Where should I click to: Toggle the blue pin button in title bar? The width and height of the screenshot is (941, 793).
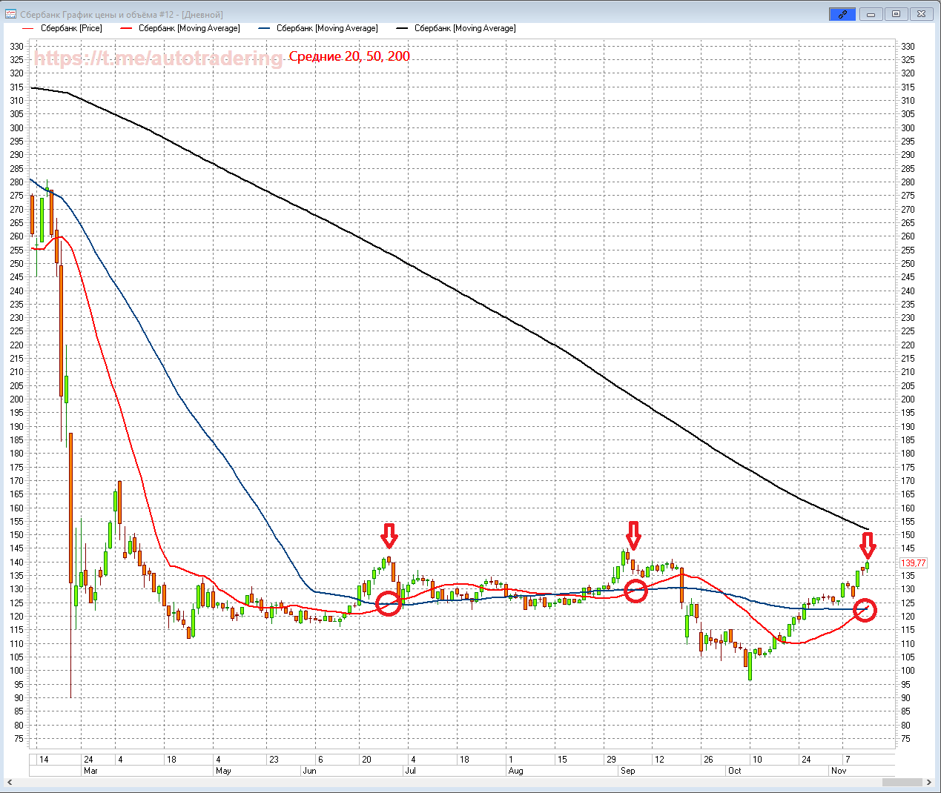coord(842,14)
